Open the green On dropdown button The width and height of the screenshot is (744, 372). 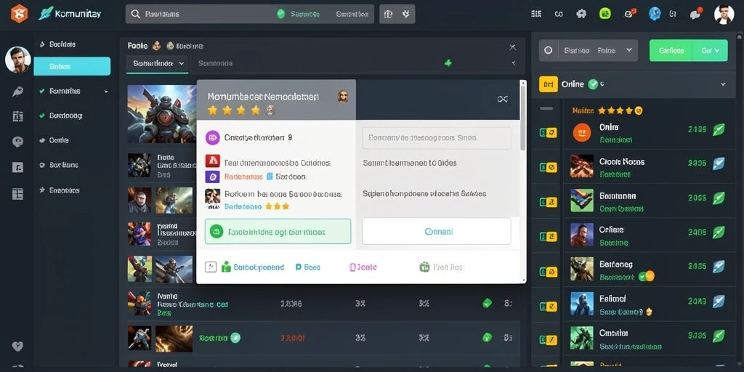click(x=711, y=50)
